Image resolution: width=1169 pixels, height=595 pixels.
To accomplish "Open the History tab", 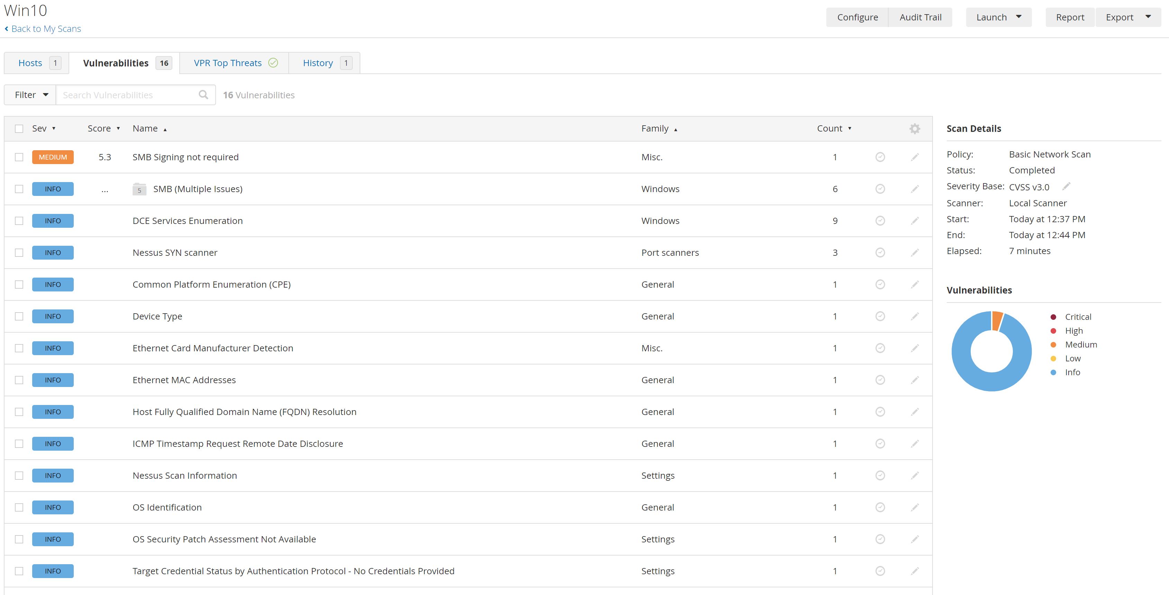I will [318, 63].
